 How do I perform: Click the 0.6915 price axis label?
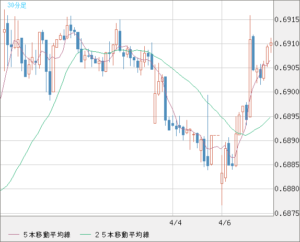[287, 19]
